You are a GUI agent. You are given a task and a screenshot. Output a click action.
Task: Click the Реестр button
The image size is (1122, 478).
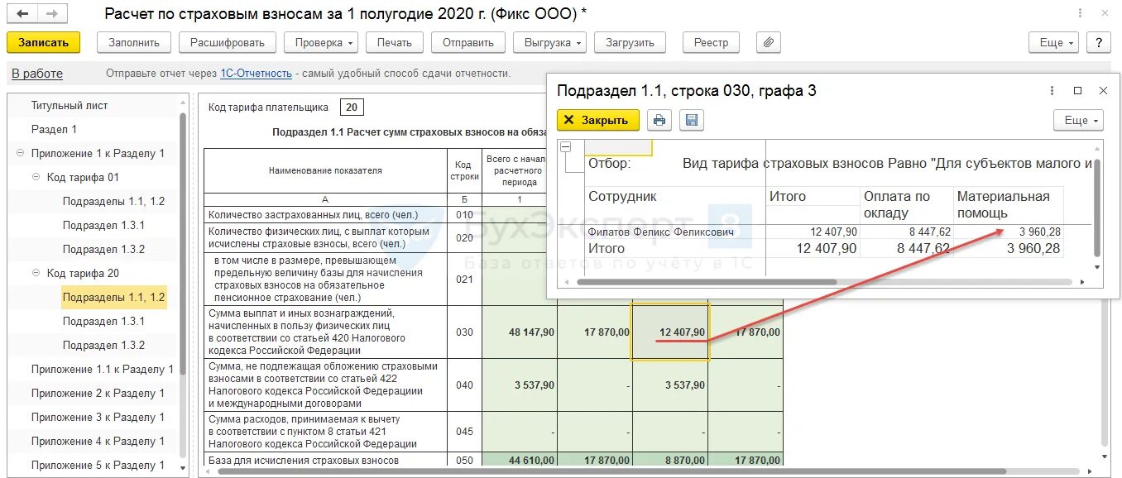click(712, 43)
